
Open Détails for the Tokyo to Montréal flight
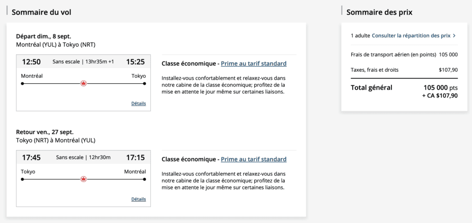[x=138, y=199]
